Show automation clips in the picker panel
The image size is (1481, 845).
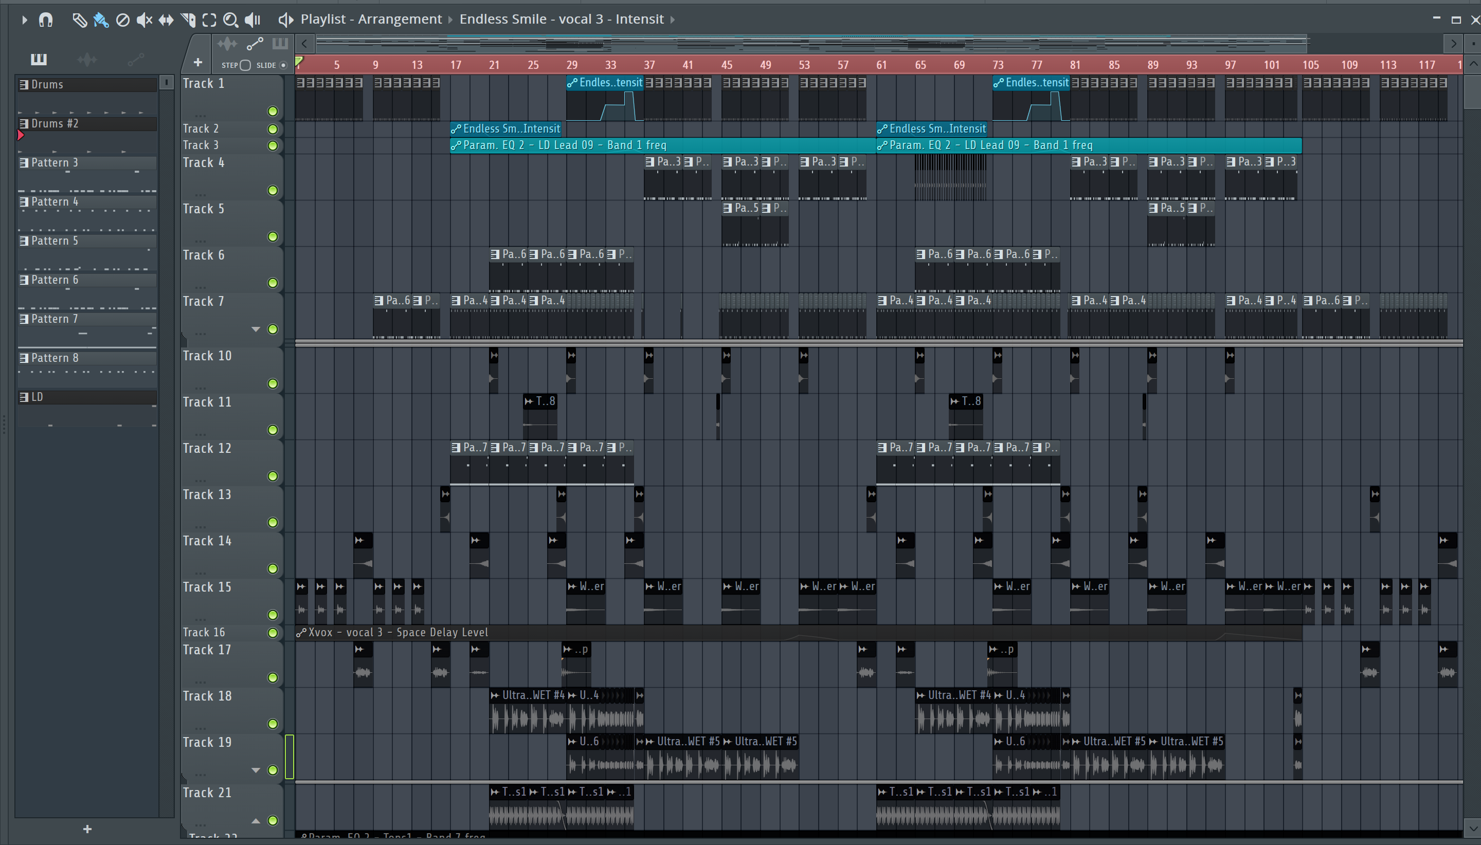click(x=136, y=59)
